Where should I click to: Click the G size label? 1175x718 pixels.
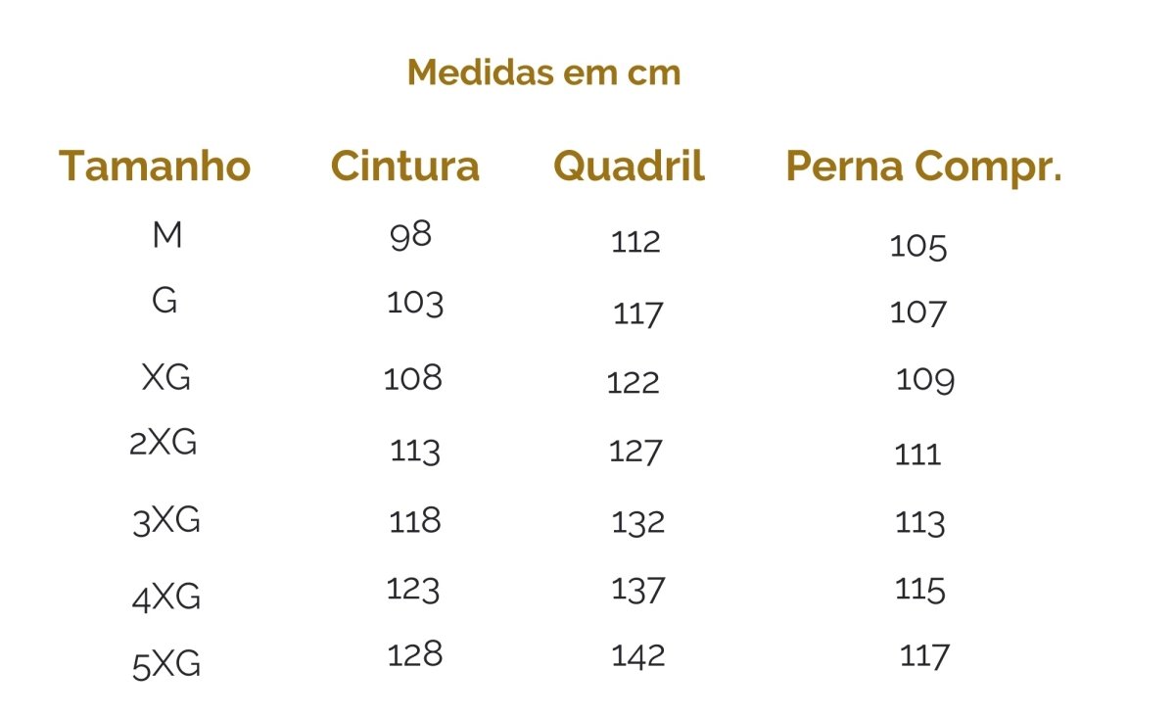(x=164, y=301)
